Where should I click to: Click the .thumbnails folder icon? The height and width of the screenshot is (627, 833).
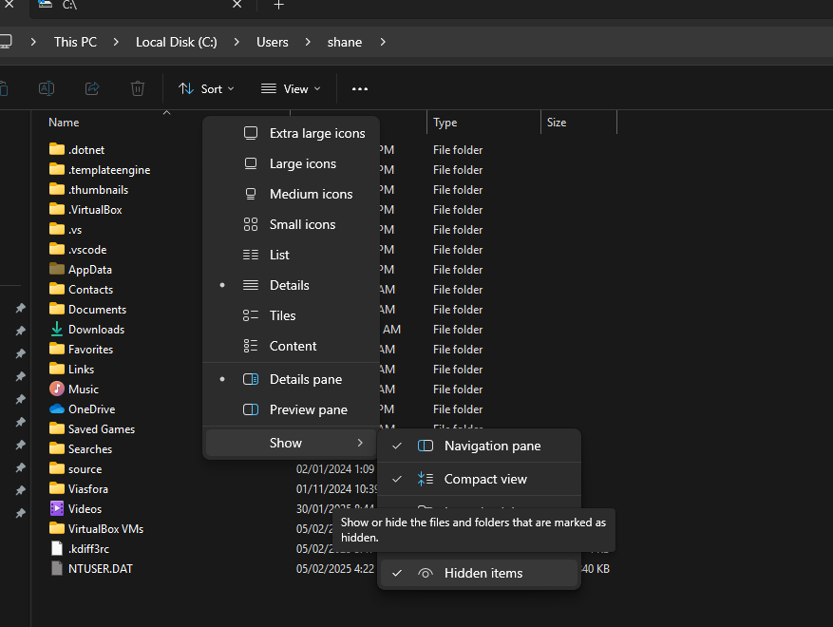point(57,189)
